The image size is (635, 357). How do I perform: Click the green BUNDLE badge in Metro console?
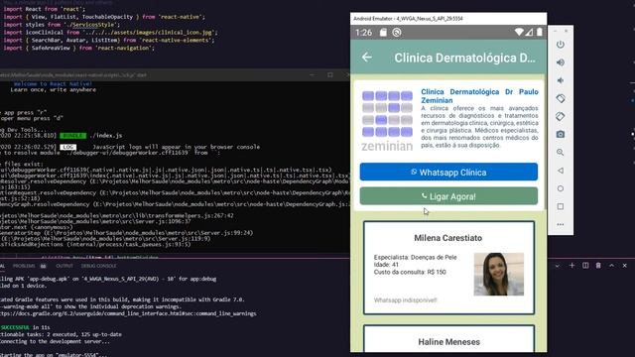(x=72, y=136)
